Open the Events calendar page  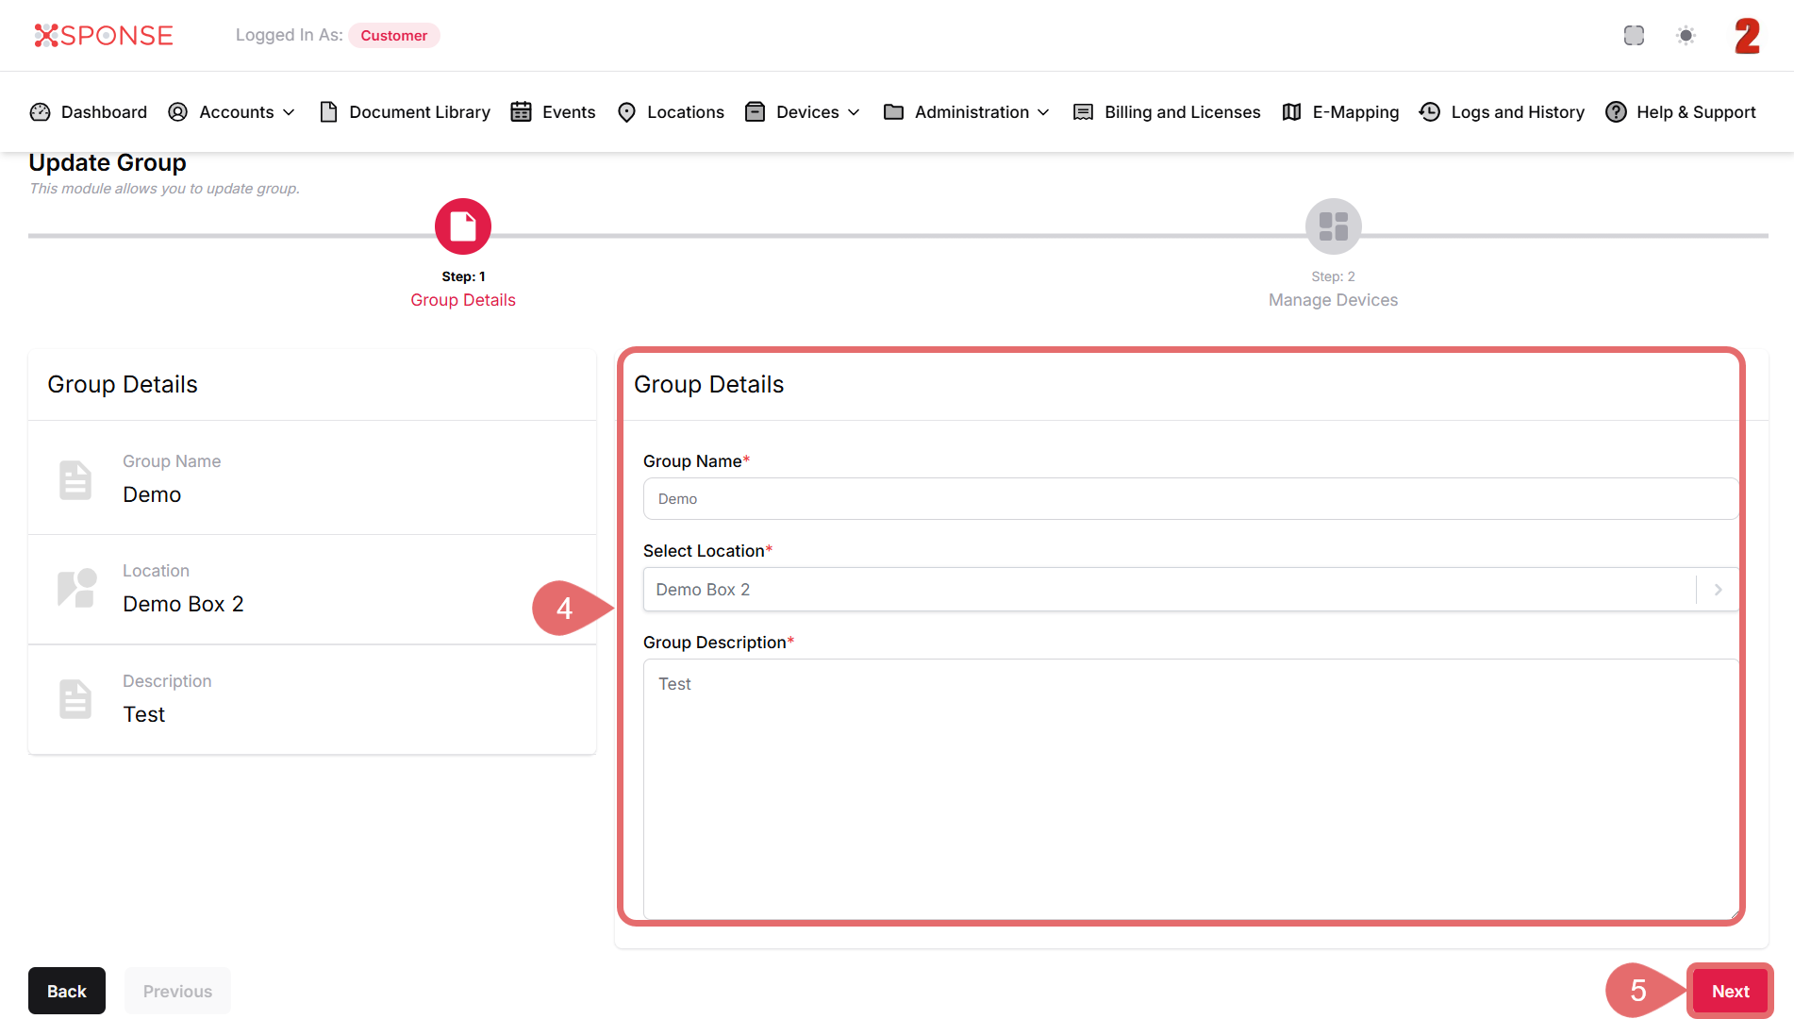[x=554, y=112]
